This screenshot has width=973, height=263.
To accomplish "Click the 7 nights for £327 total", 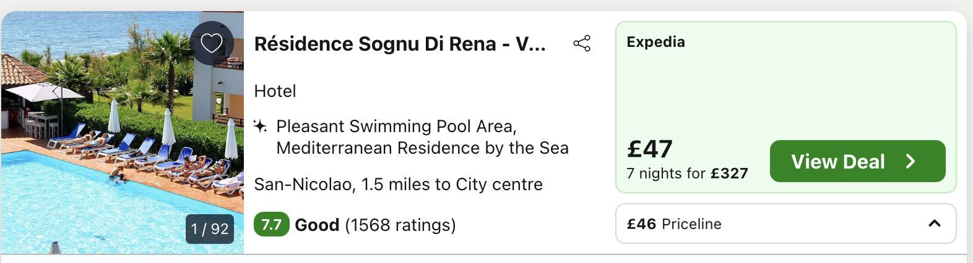I will click(687, 173).
